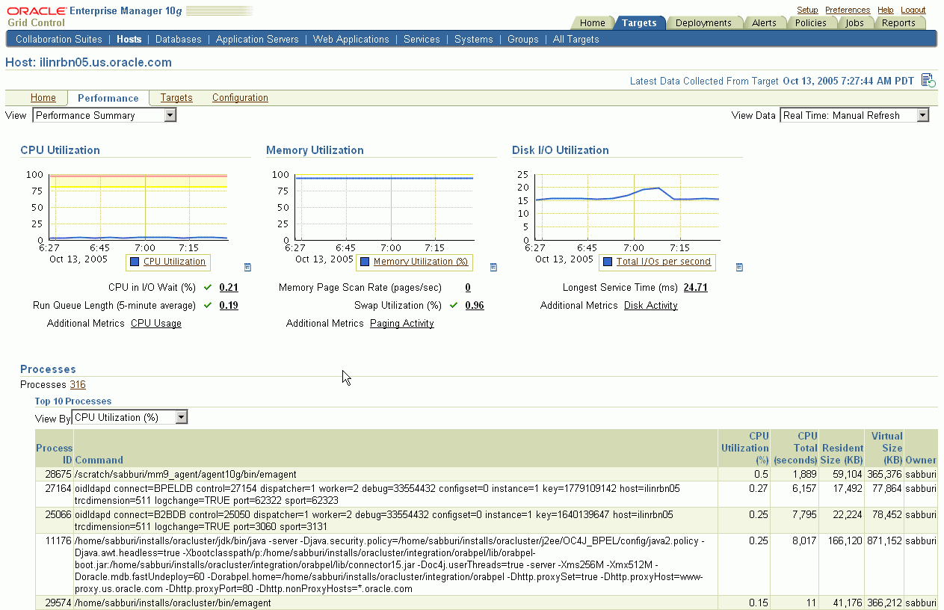
Task: Open the Paging Activity link
Action: click(x=401, y=323)
